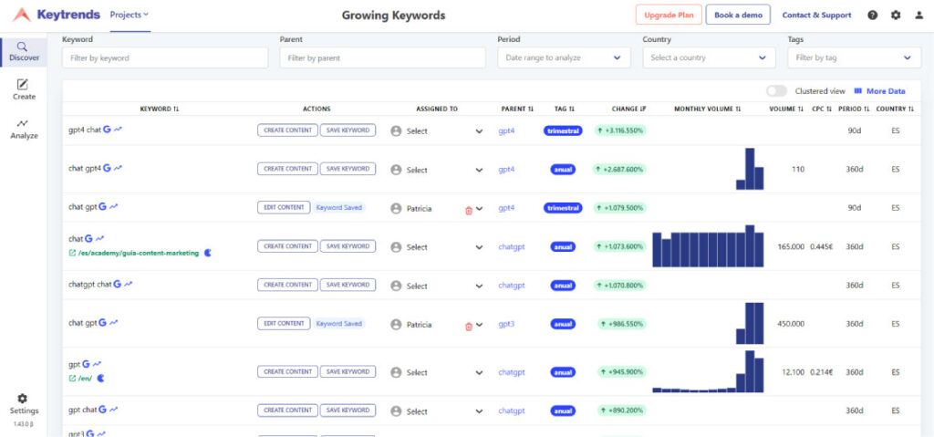
Task: Open the Create section in sidebar
Action: point(24,90)
